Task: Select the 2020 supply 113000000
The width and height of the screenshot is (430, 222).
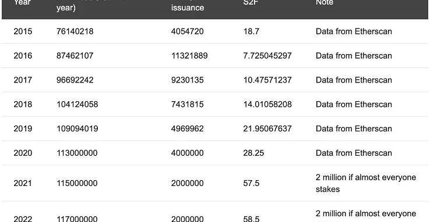Action: coord(77,153)
